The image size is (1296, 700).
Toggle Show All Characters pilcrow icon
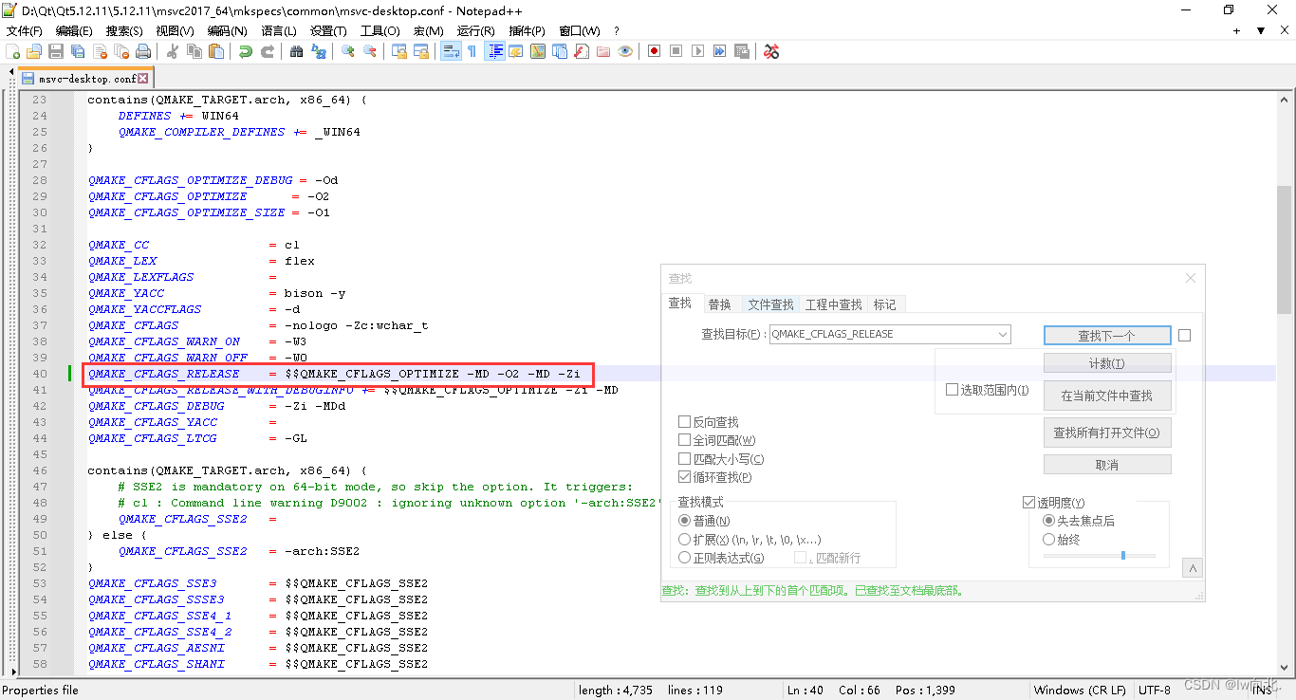[472, 51]
